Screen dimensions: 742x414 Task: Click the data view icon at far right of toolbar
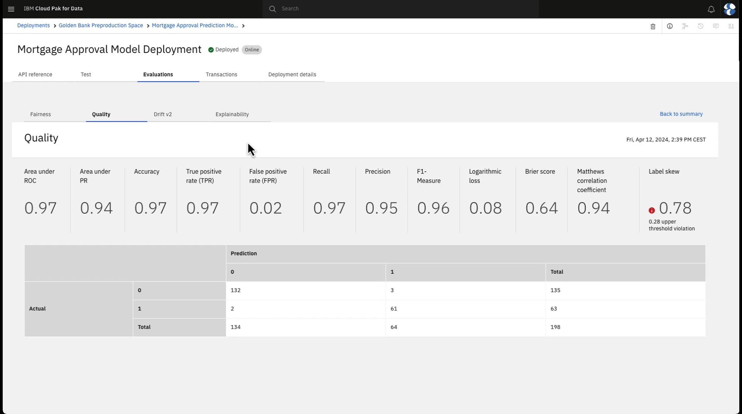(731, 26)
